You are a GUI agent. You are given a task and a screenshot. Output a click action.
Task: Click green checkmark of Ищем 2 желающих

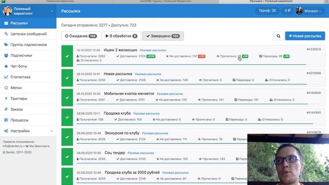point(67,56)
